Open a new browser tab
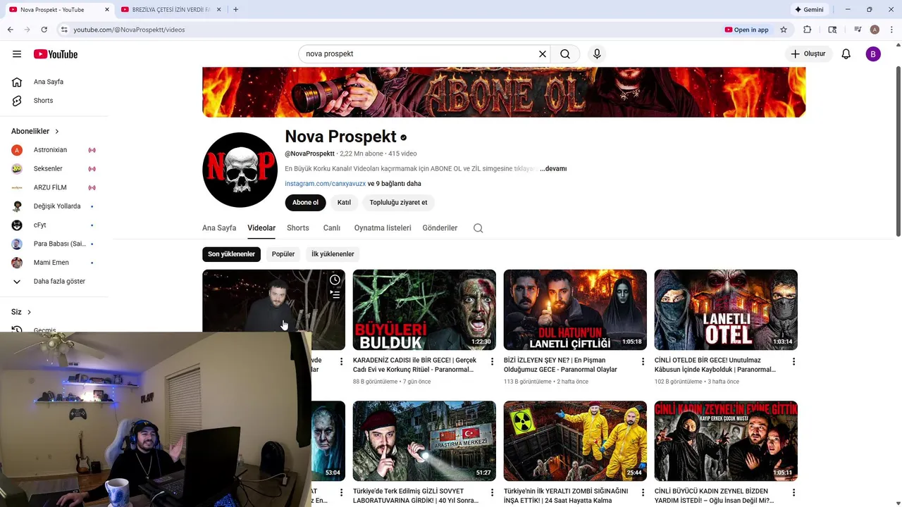 click(235, 9)
